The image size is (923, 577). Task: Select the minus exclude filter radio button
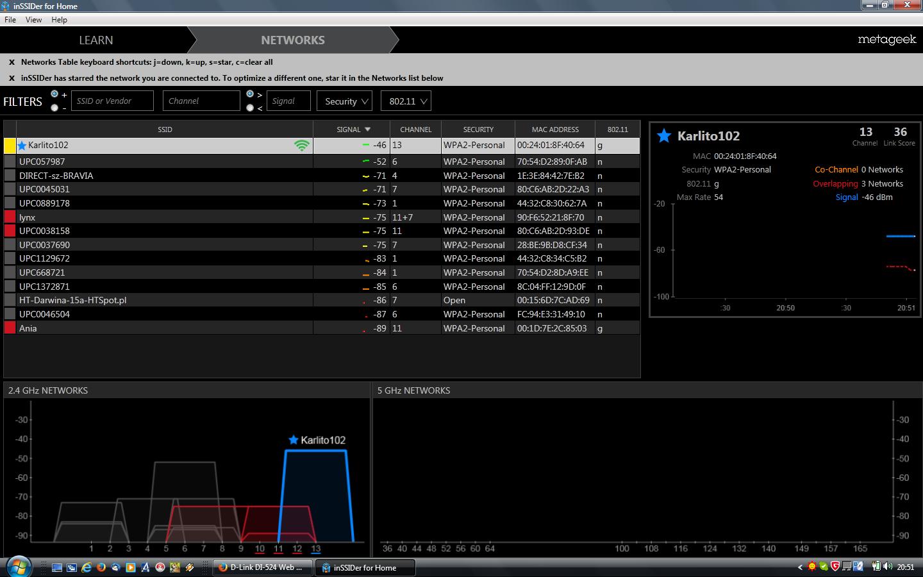54,108
